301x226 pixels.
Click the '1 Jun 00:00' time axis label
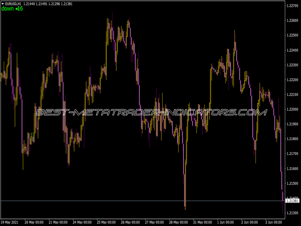coord(225,222)
